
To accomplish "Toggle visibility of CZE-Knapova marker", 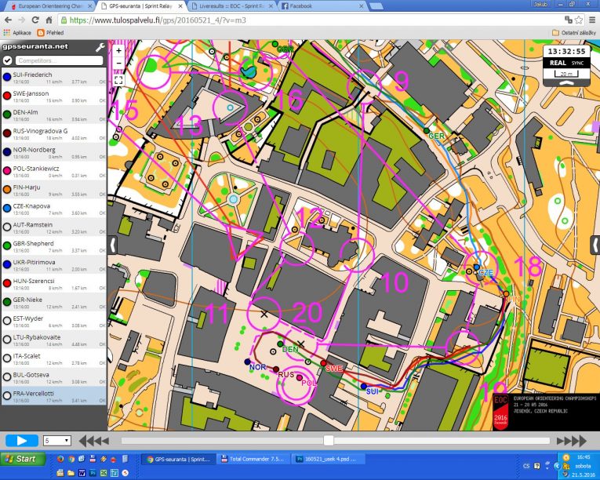I will [x=7, y=208].
